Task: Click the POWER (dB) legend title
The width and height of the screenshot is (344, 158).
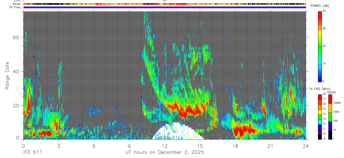Action: 320,6
